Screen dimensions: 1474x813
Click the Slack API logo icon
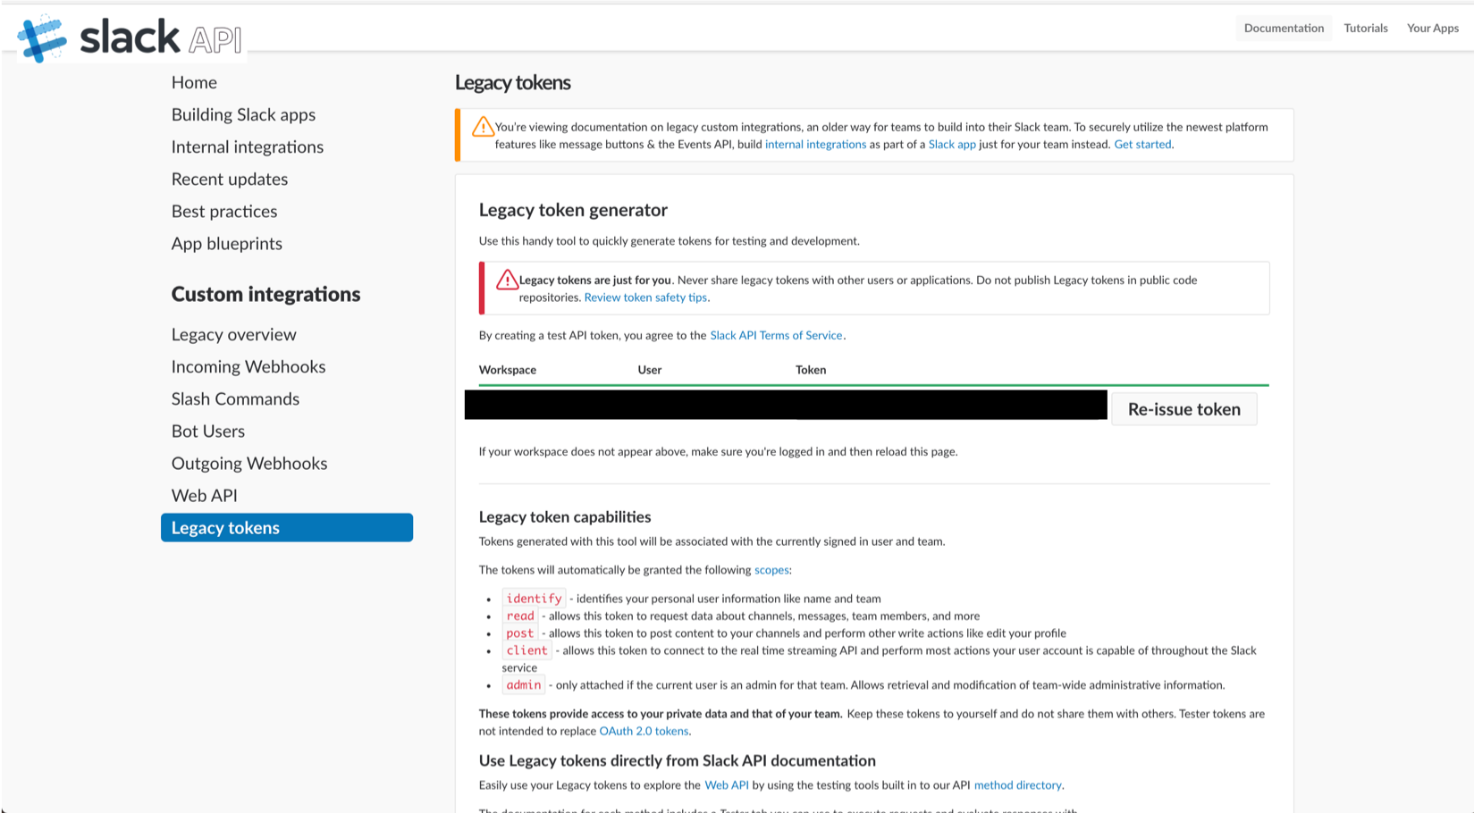click(x=43, y=38)
